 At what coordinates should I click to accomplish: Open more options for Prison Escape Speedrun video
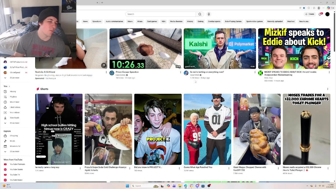tap(180, 72)
